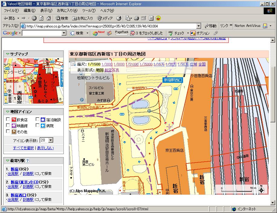The height and width of the screenshot is (213, 277).
Task: Click the submap thumbnail
Action: [34, 81]
